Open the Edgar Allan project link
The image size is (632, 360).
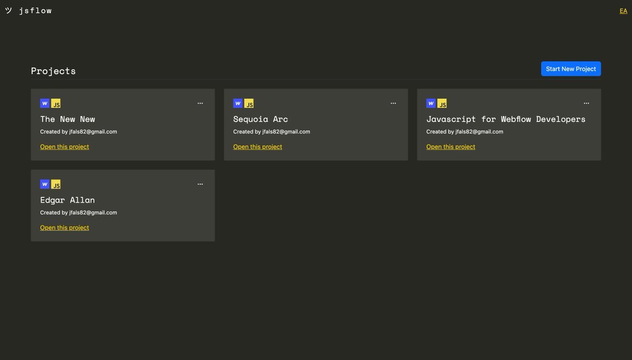(x=64, y=228)
